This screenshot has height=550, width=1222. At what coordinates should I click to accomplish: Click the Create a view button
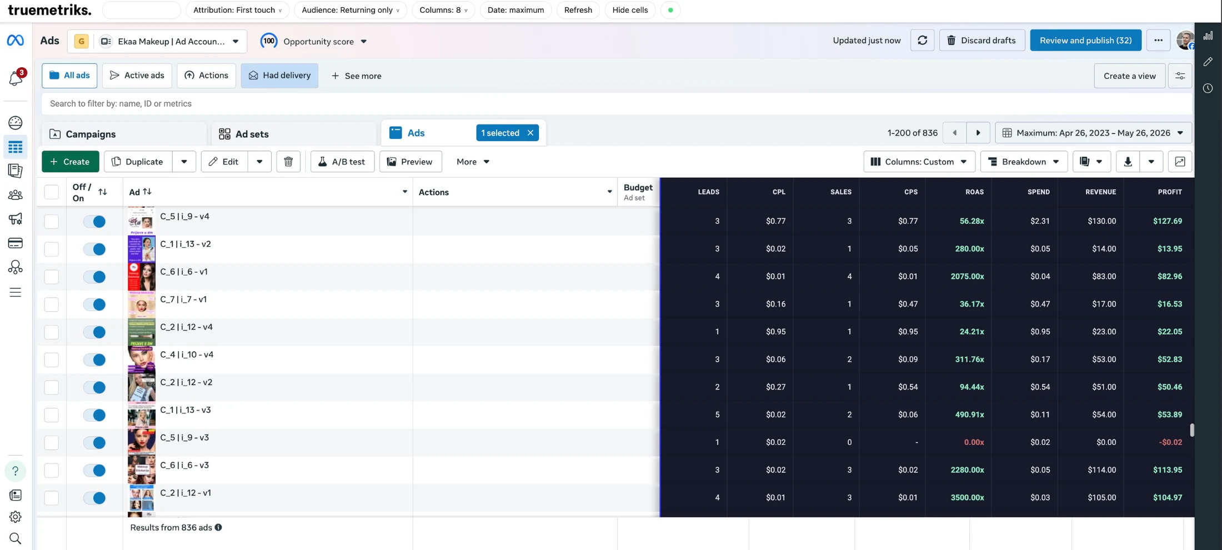[1129, 76]
